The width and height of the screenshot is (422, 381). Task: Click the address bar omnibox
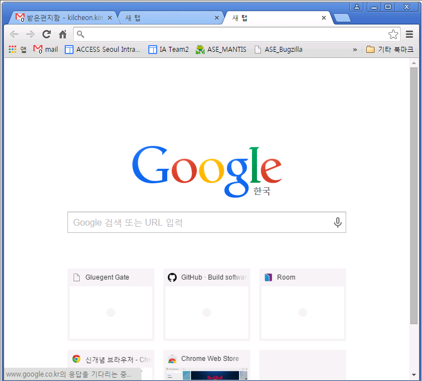[236, 34]
